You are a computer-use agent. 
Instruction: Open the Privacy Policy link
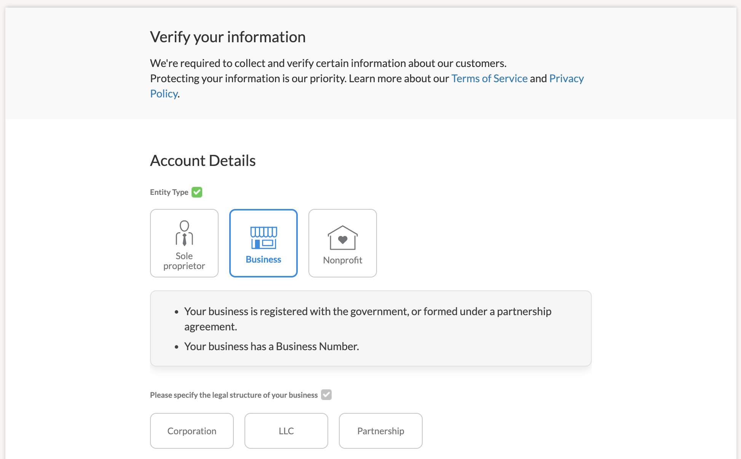pyautogui.click(x=566, y=78)
